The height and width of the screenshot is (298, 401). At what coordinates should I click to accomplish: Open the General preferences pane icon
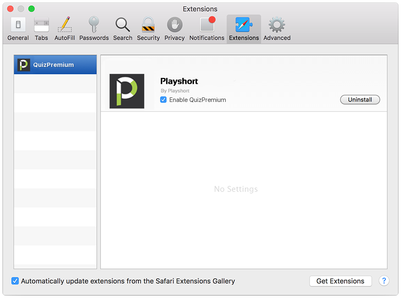coord(18,25)
